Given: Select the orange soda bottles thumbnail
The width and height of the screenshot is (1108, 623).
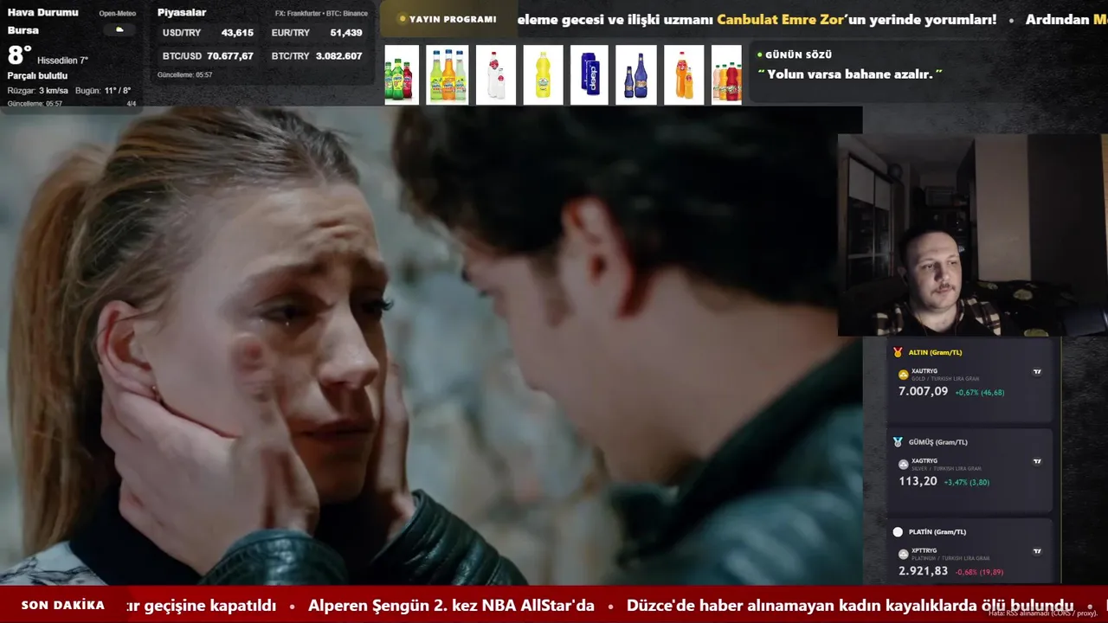Looking at the screenshot, I should (x=684, y=75).
